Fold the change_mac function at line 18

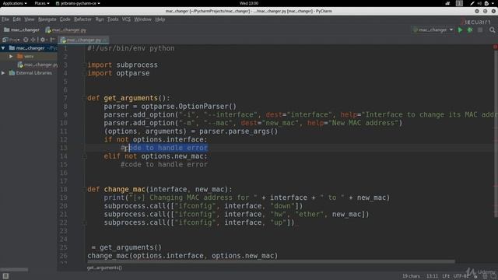click(x=84, y=189)
